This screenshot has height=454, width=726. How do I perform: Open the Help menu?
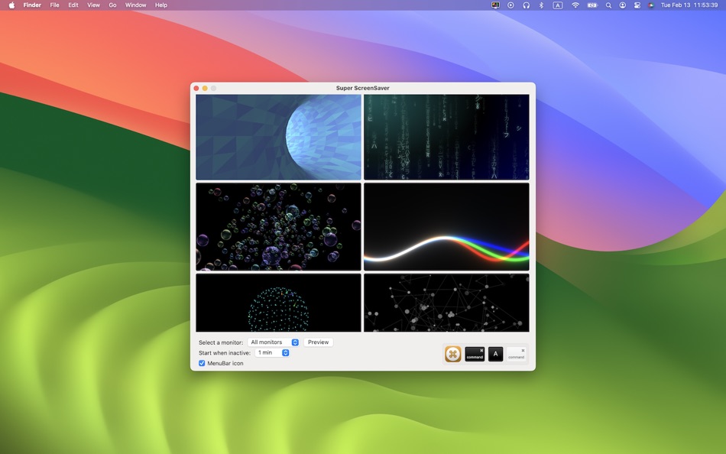click(x=161, y=5)
